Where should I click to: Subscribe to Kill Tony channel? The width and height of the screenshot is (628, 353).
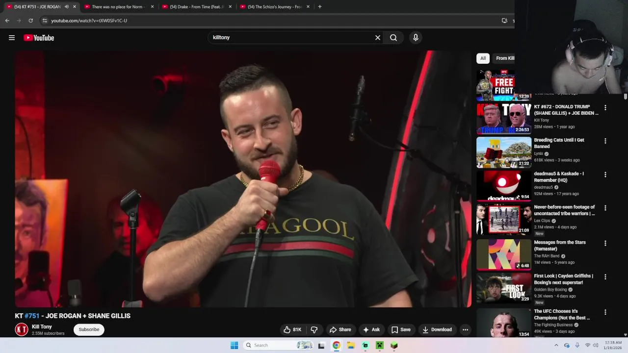click(x=89, y=329)
